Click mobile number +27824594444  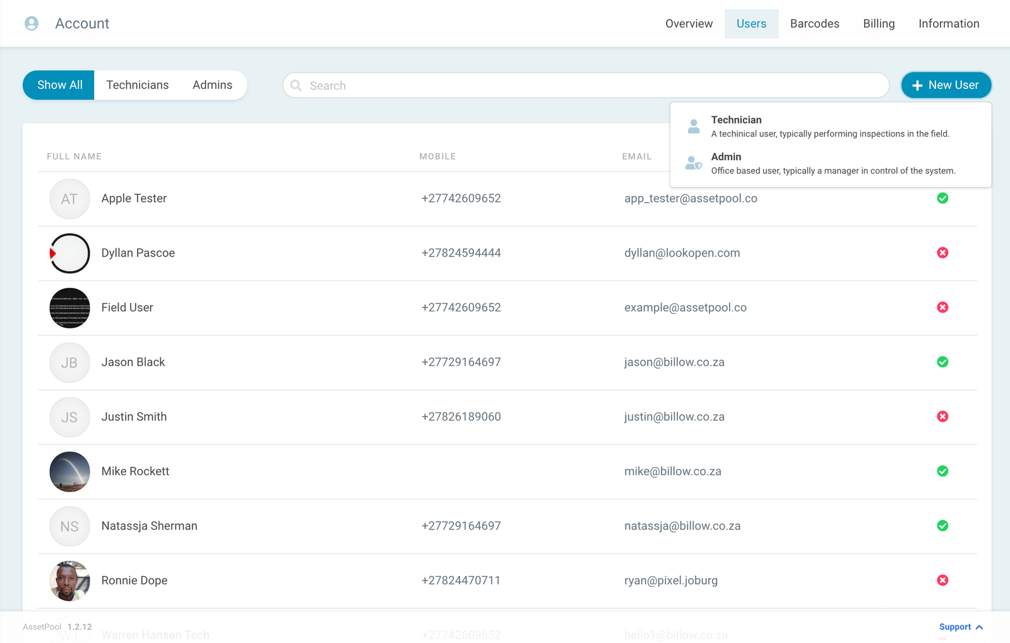point(461,253)
